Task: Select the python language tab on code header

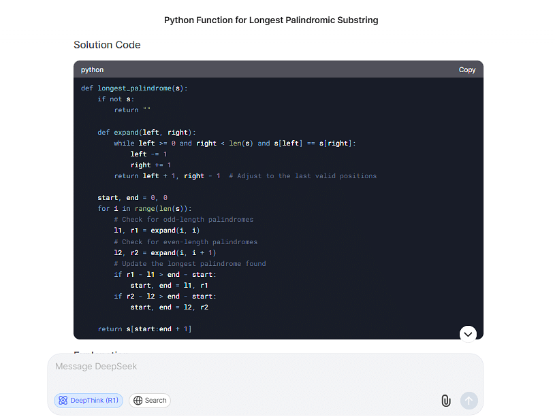Action: pyautogui.click(x=92, y=69)
